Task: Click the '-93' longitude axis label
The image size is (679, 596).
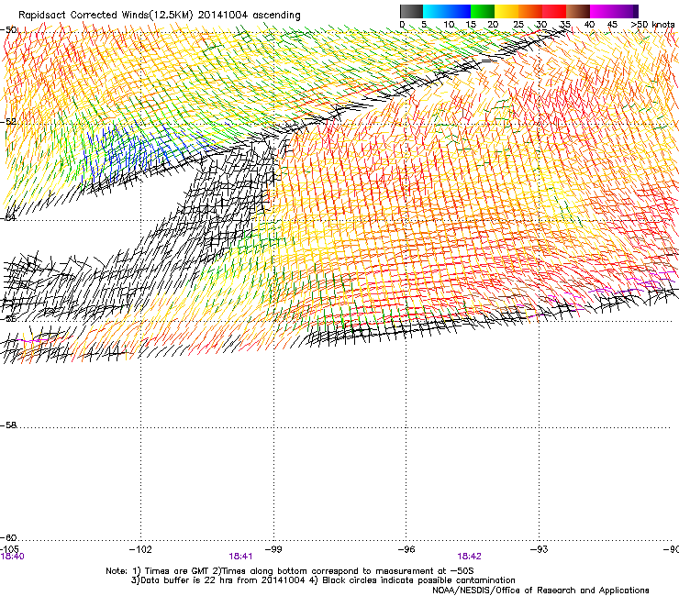Action: click(539, 549)
